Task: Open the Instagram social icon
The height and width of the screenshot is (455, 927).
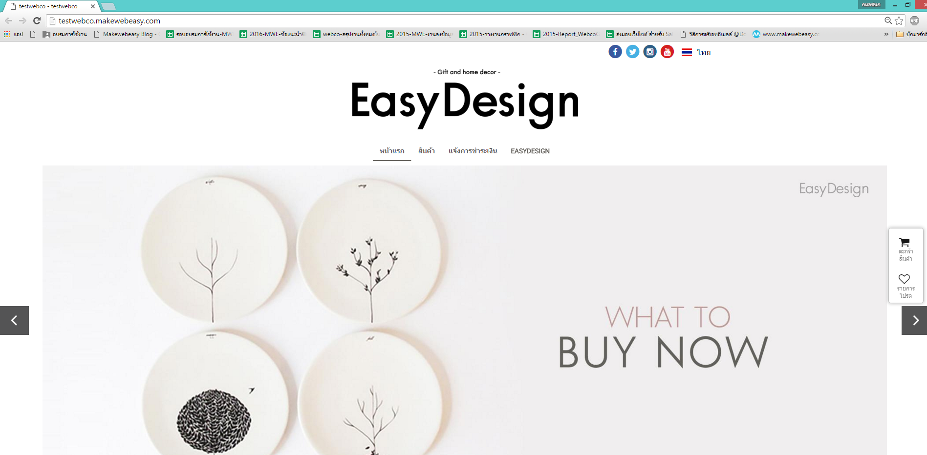Action: [650, 52]
